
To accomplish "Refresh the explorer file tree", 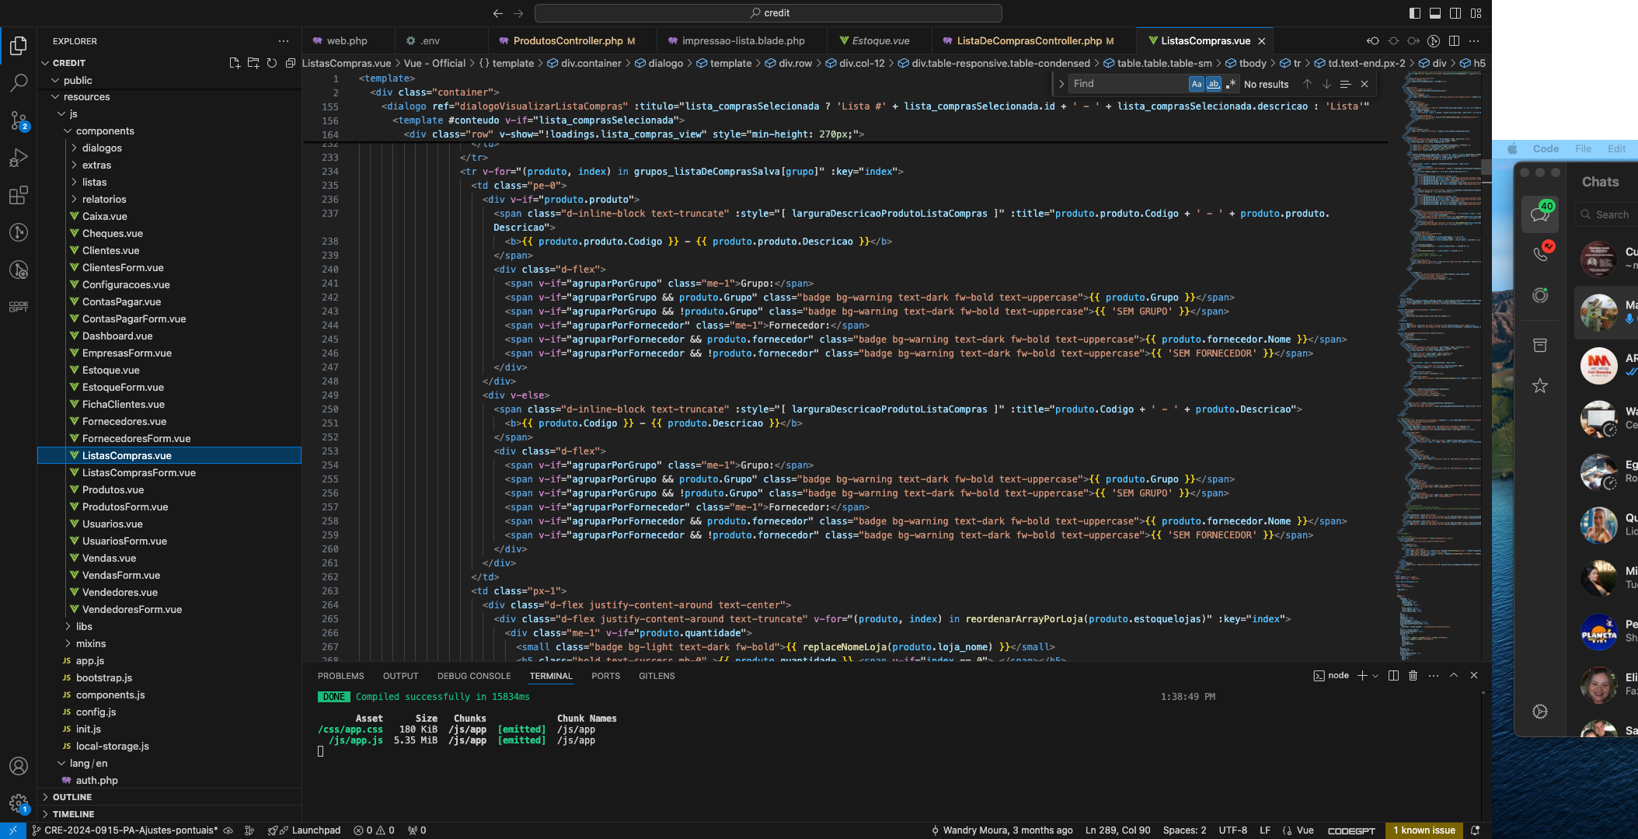I will (x=271, y=63).
